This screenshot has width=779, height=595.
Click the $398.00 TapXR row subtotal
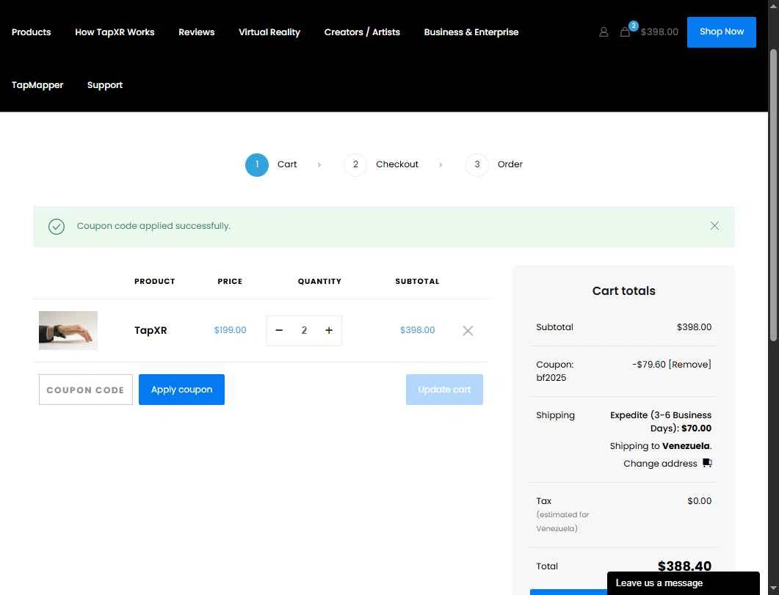tap(417, 330)
